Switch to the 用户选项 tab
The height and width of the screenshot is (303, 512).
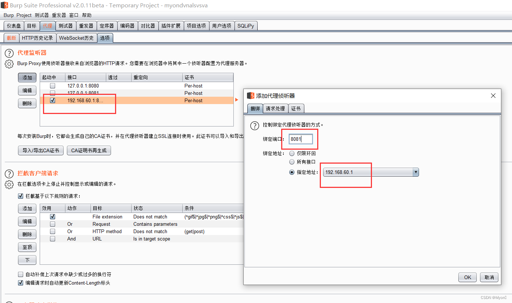[222, 26]
